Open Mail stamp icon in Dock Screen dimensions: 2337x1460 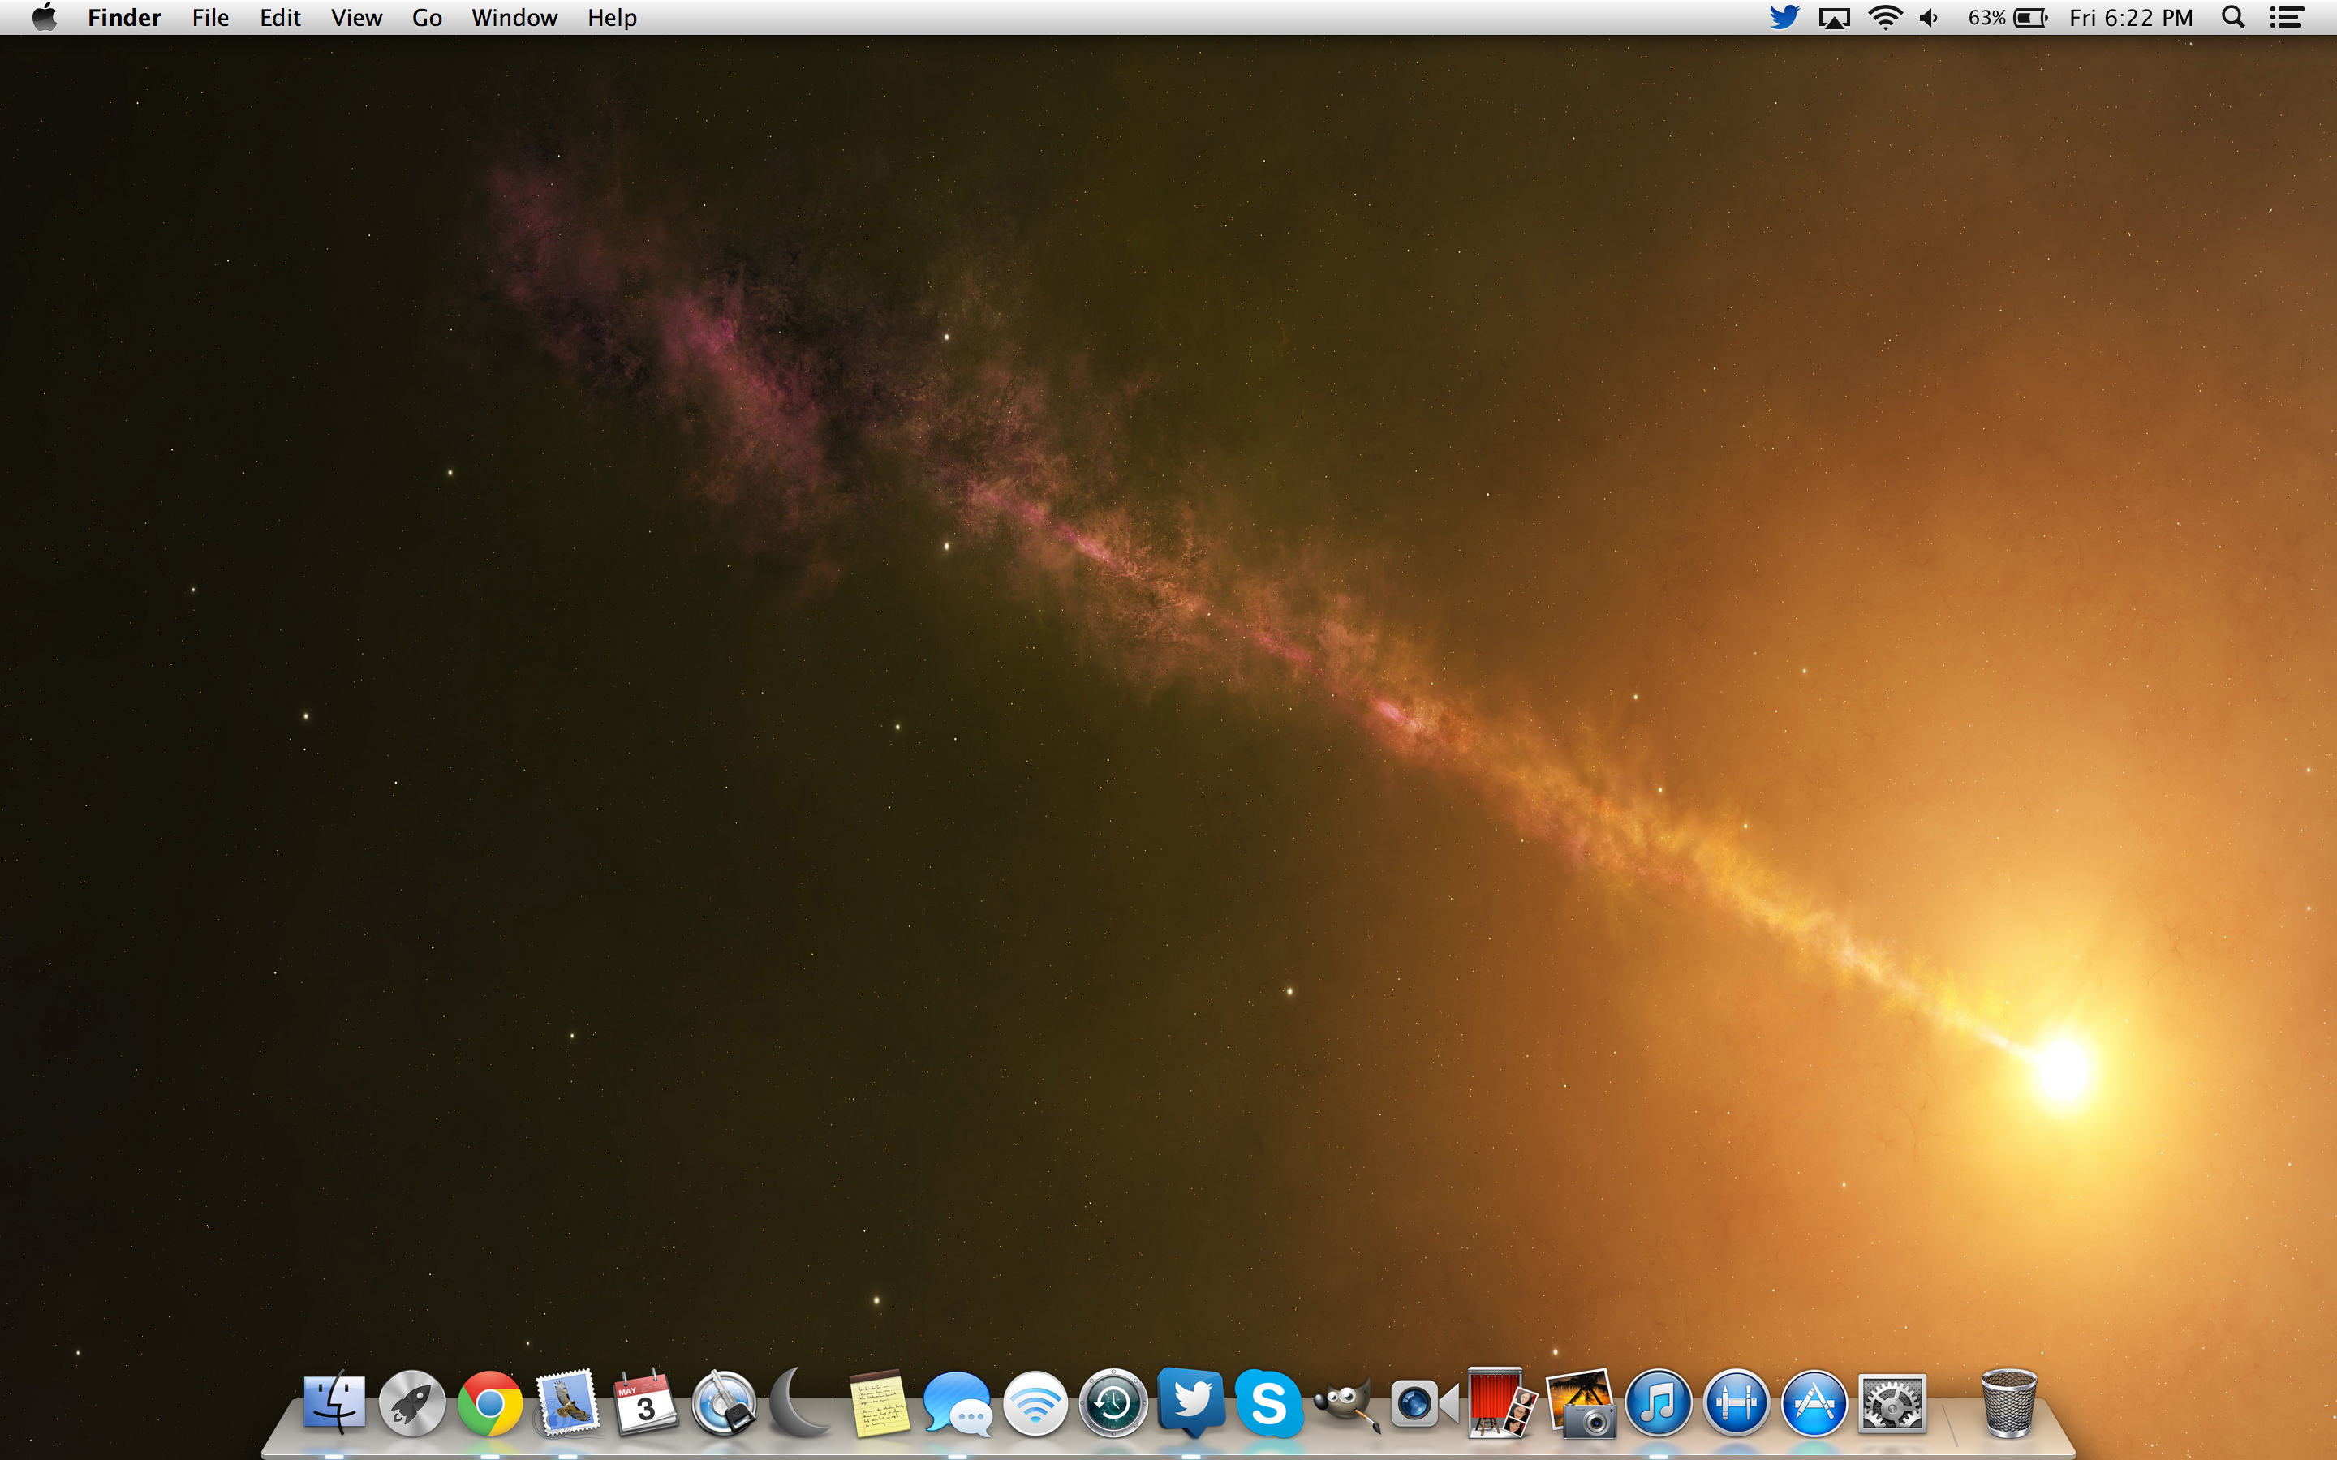567,1403
